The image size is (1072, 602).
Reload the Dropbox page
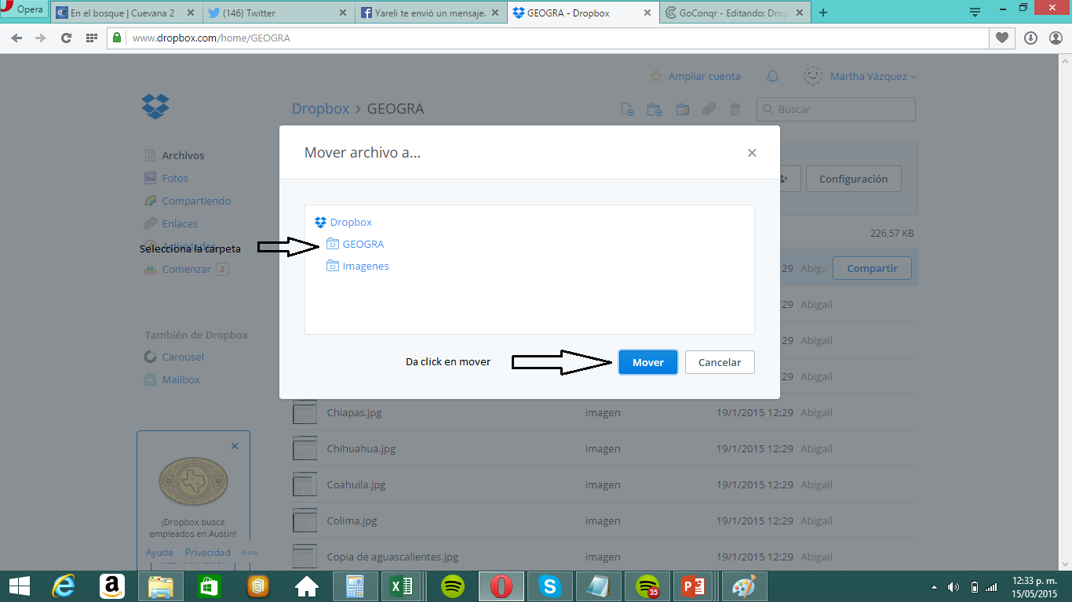(x=66, y=38)
